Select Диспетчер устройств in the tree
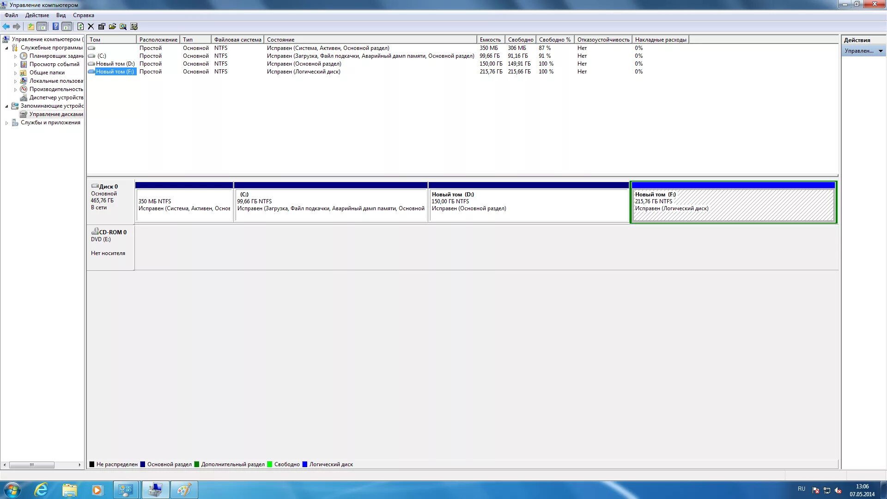Image resolution: width=887 pixels, height=499 pixels. click(56, 97)
